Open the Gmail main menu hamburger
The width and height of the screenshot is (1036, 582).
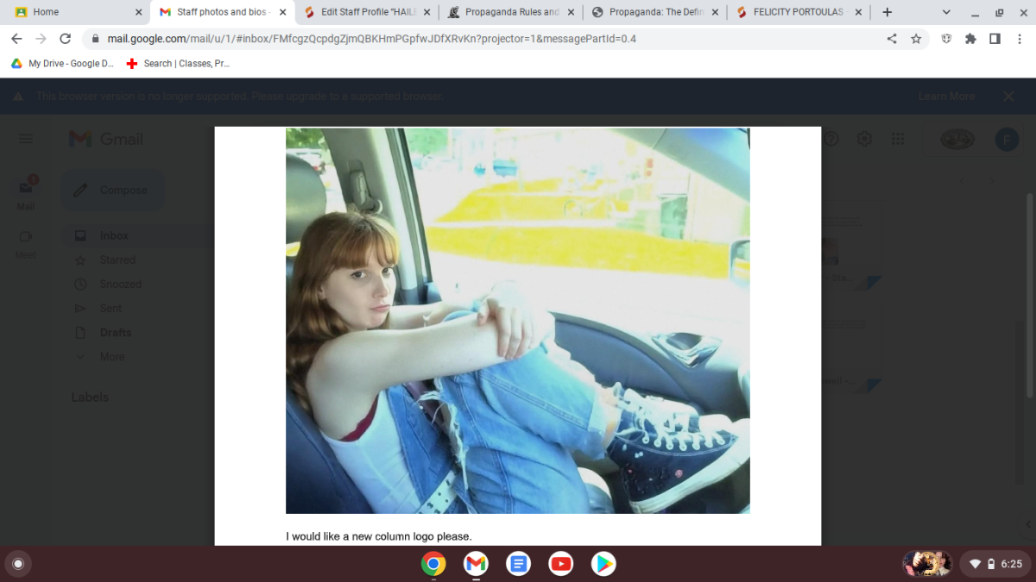26,139
